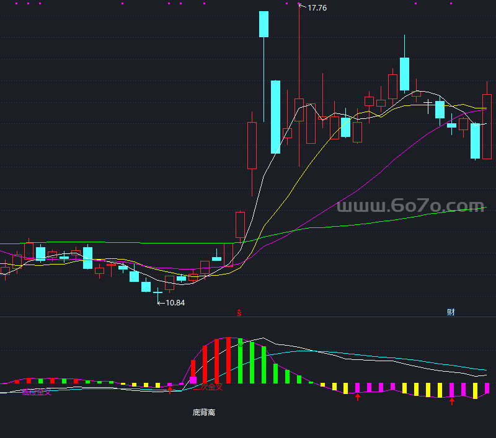Click the tallest green histogram bar
This screenshot has width=496, height=438.
(x=240, y=361)
